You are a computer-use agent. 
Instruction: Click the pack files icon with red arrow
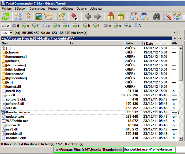tap(111, 17)
